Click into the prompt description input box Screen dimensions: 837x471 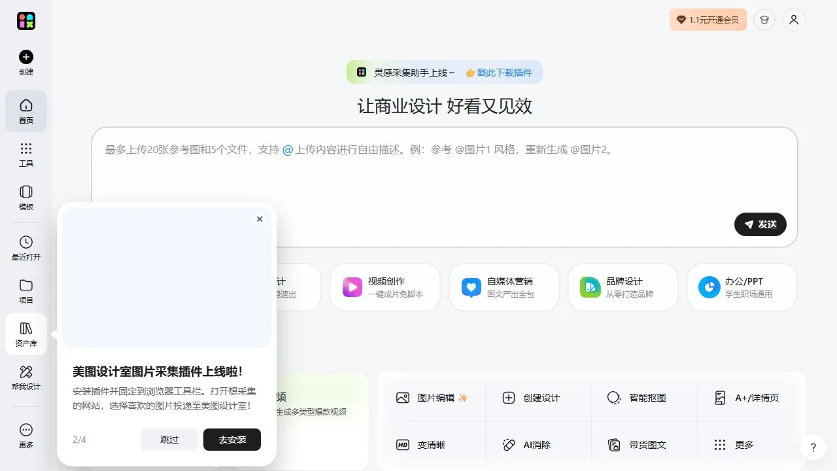click(x=445, y=187)
